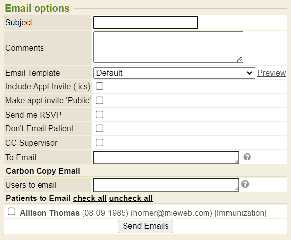Click the help icon beside Users to email
The image size is (291, 240).
point(245,184)
